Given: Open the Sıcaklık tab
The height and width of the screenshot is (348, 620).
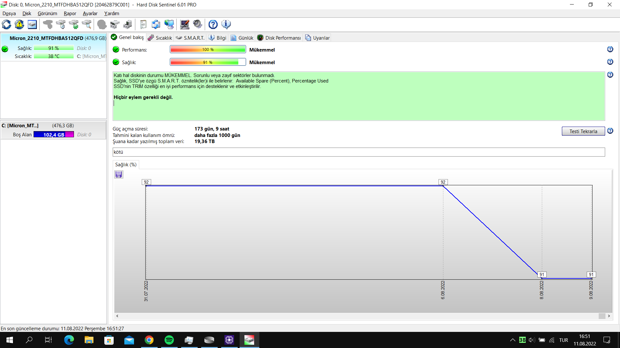Looking at the screenshot, I should point(160,38).
